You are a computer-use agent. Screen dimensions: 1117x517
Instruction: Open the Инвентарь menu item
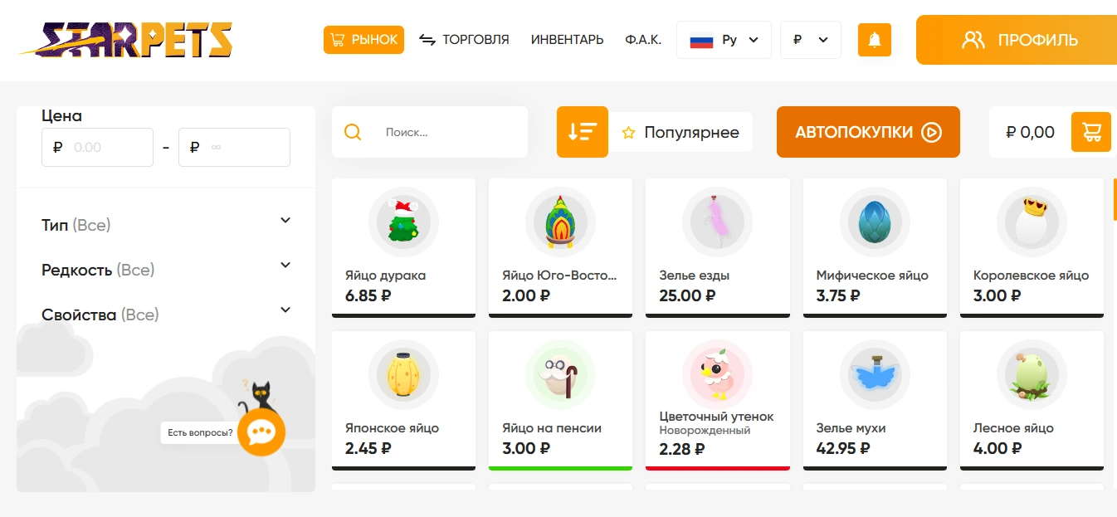[x=567, y=40]
